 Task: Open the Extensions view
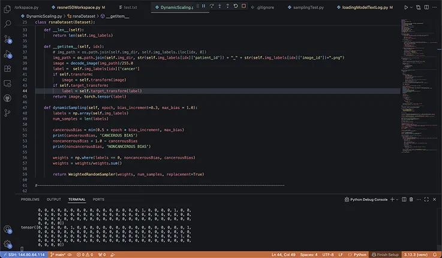(7, 68)
